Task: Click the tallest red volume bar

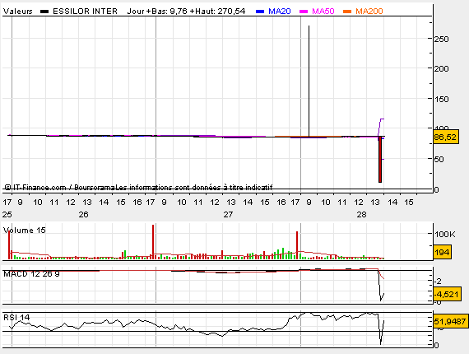Action: click(153, 242)
